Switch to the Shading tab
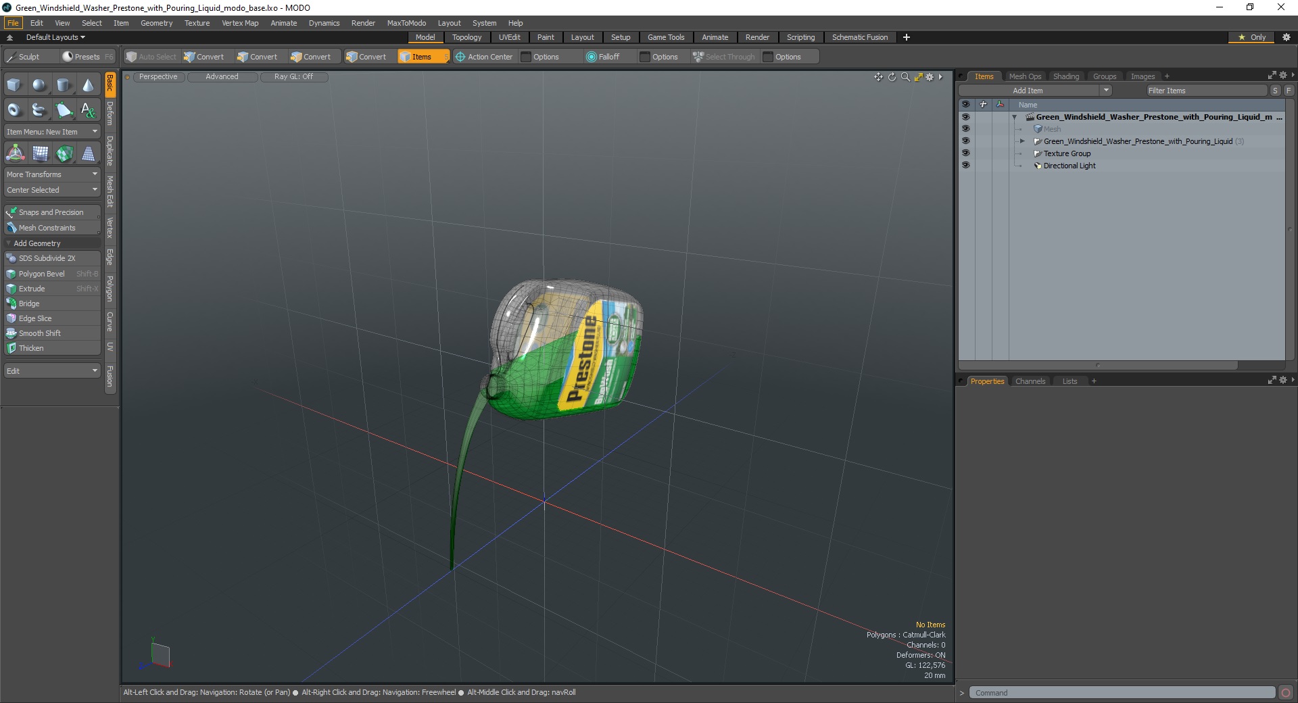 [x=1065, y=76]
